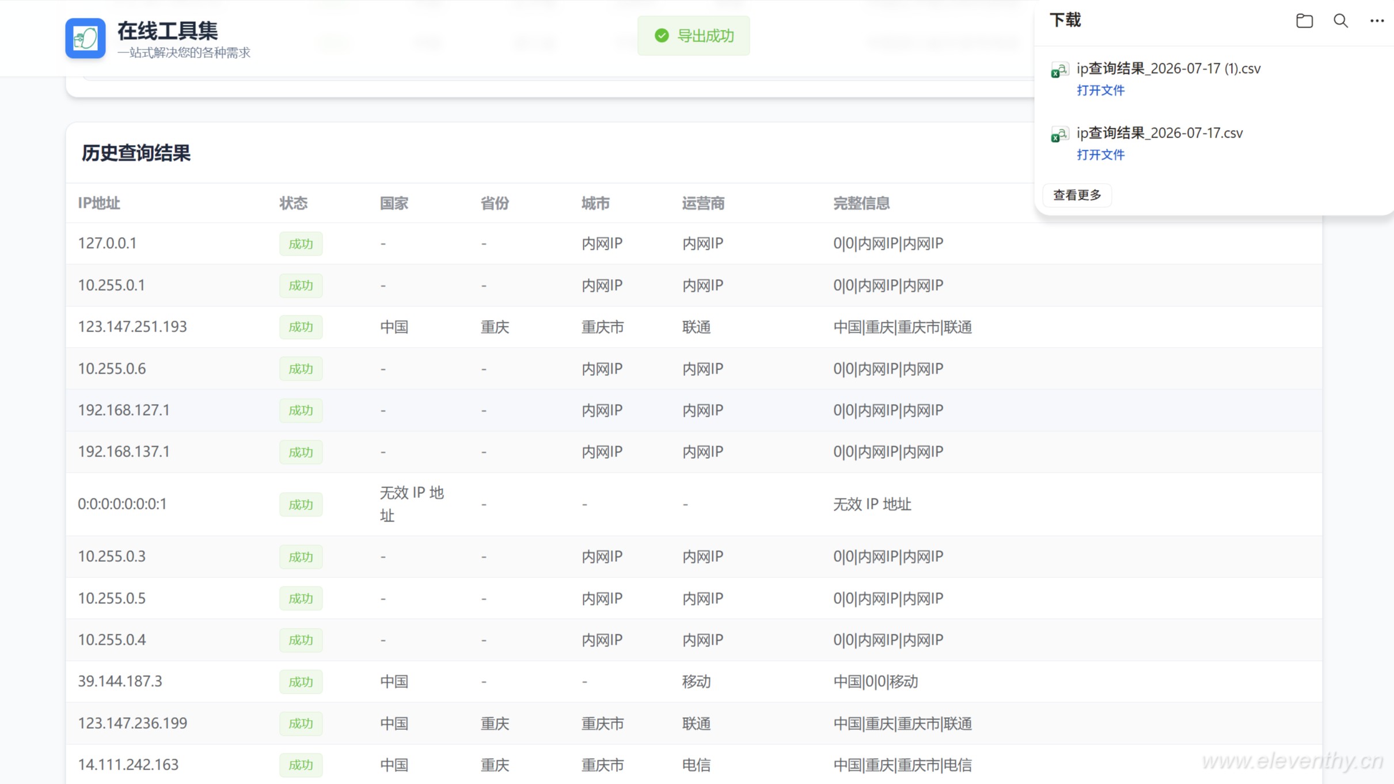Click full info cell in 192.168.137.1 row

point(888,452)
